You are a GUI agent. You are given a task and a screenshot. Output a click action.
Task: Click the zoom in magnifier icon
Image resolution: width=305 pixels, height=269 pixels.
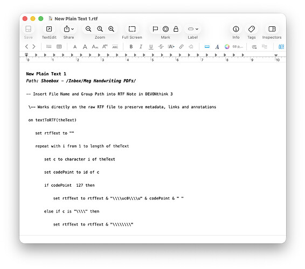pyautogui.click(x=111, y=29)
